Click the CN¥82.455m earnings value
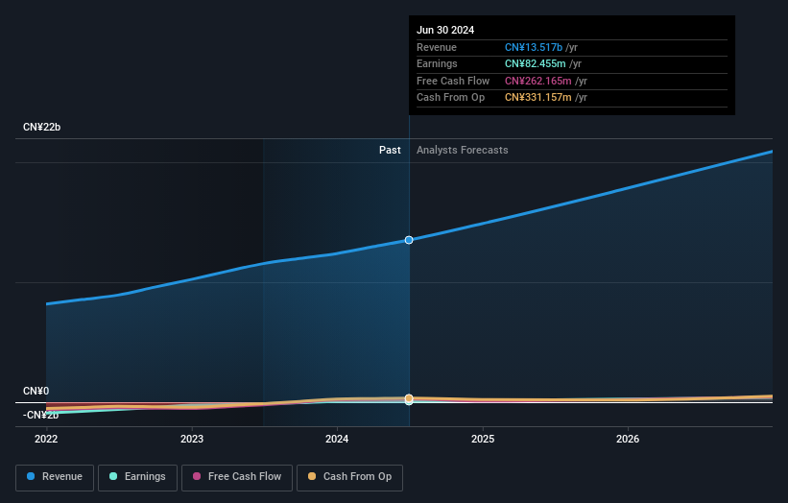Image resolution: width=788 pixels, height=503 pixels. [536, 63]
